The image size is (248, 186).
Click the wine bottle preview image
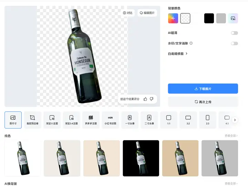(84, 57)
